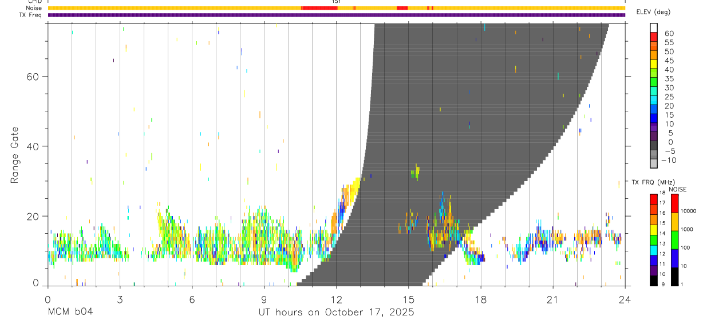Select the "MCM b04" radar beam label

(x=70, y=313)
